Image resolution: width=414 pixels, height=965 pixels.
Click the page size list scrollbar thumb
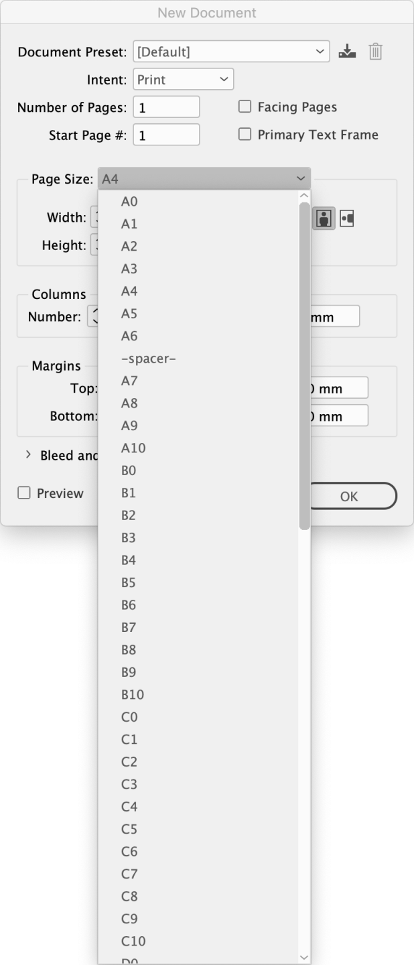[x=305, y=366]
